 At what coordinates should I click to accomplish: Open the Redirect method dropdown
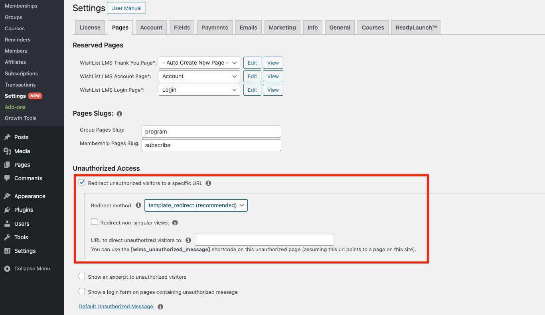tap(196, 205)
